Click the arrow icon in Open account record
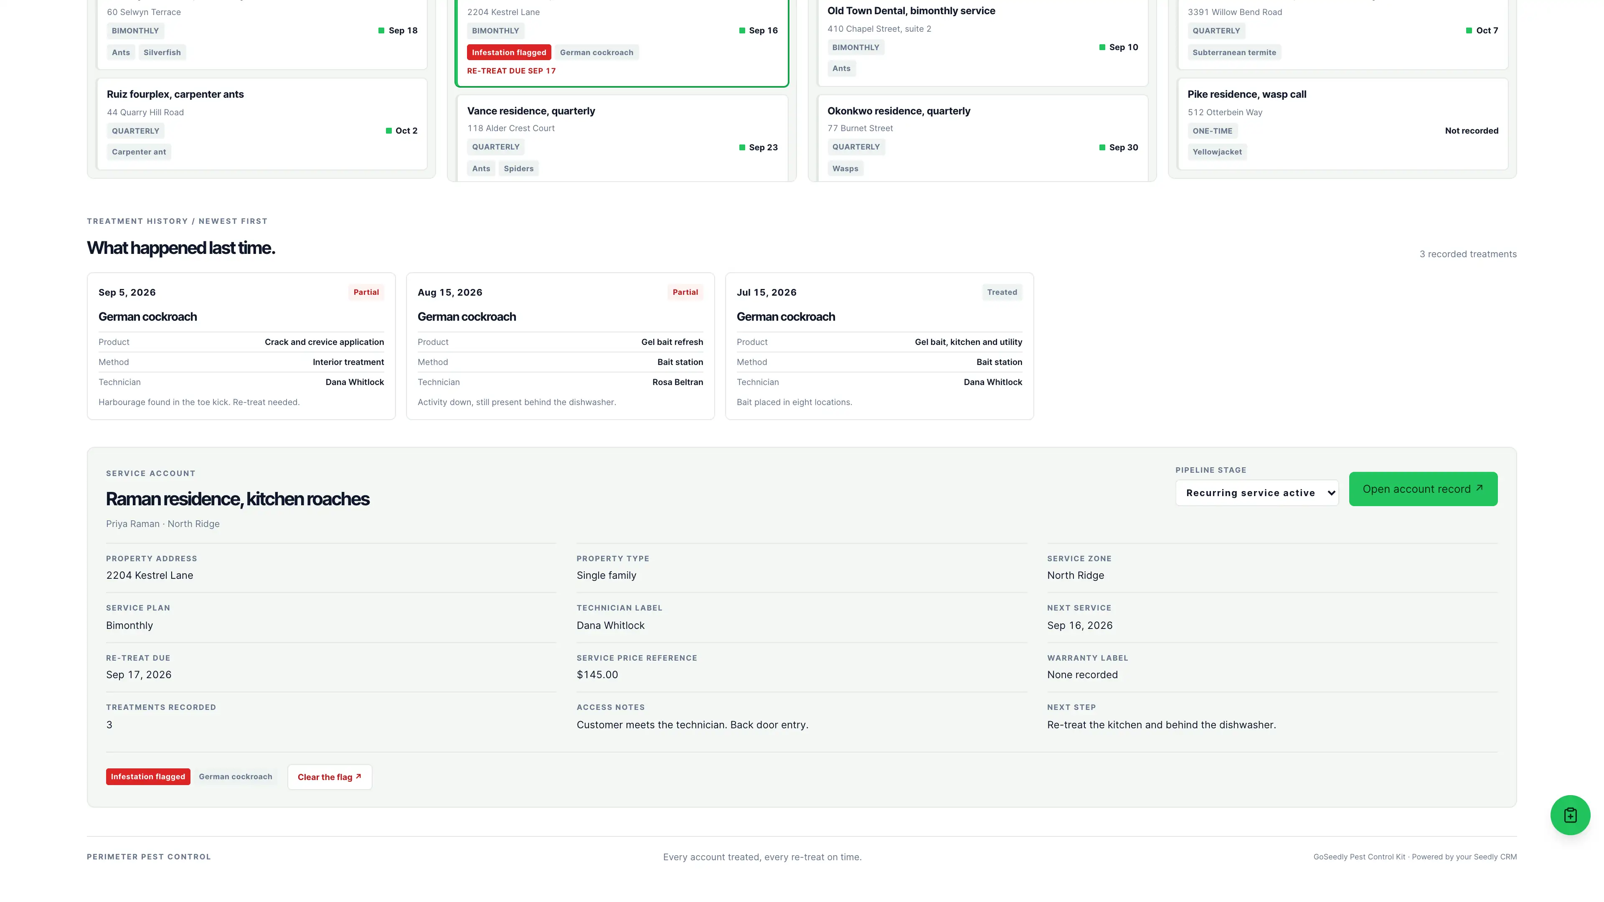 [x=1480, y=488]
